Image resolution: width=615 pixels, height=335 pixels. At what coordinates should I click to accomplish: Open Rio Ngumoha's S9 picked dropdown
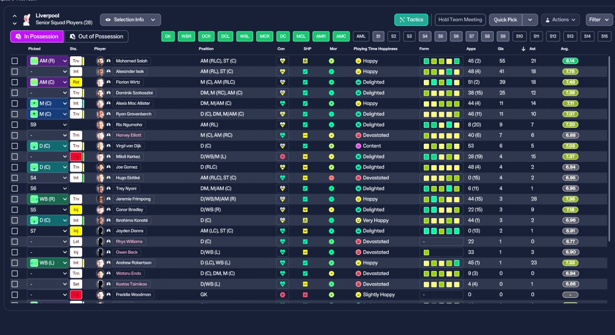(x=48, y=125)
